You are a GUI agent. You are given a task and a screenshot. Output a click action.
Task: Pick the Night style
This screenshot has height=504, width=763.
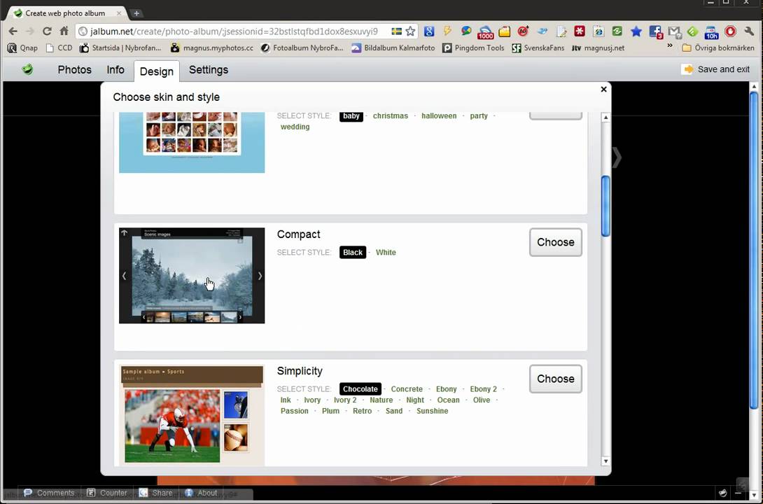(x=415, y=400)
